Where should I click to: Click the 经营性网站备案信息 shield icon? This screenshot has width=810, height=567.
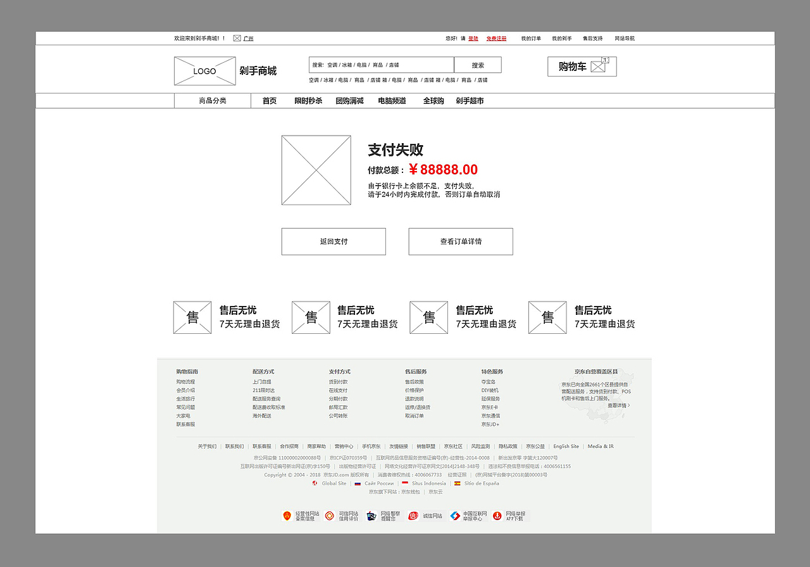pos(287,515)
